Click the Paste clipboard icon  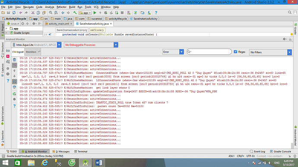[44, 13]
